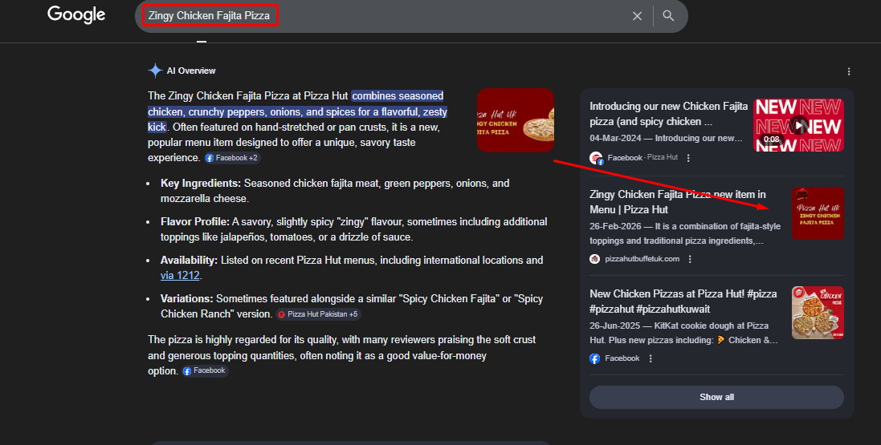Play the Chicken Fajita video thumbnail
The height and width of the screenshot is (445, 881).
pyautogui.click(x=798, y=125)
